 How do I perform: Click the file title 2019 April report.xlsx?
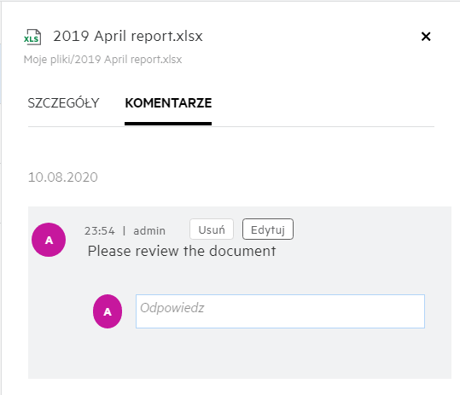128,36
